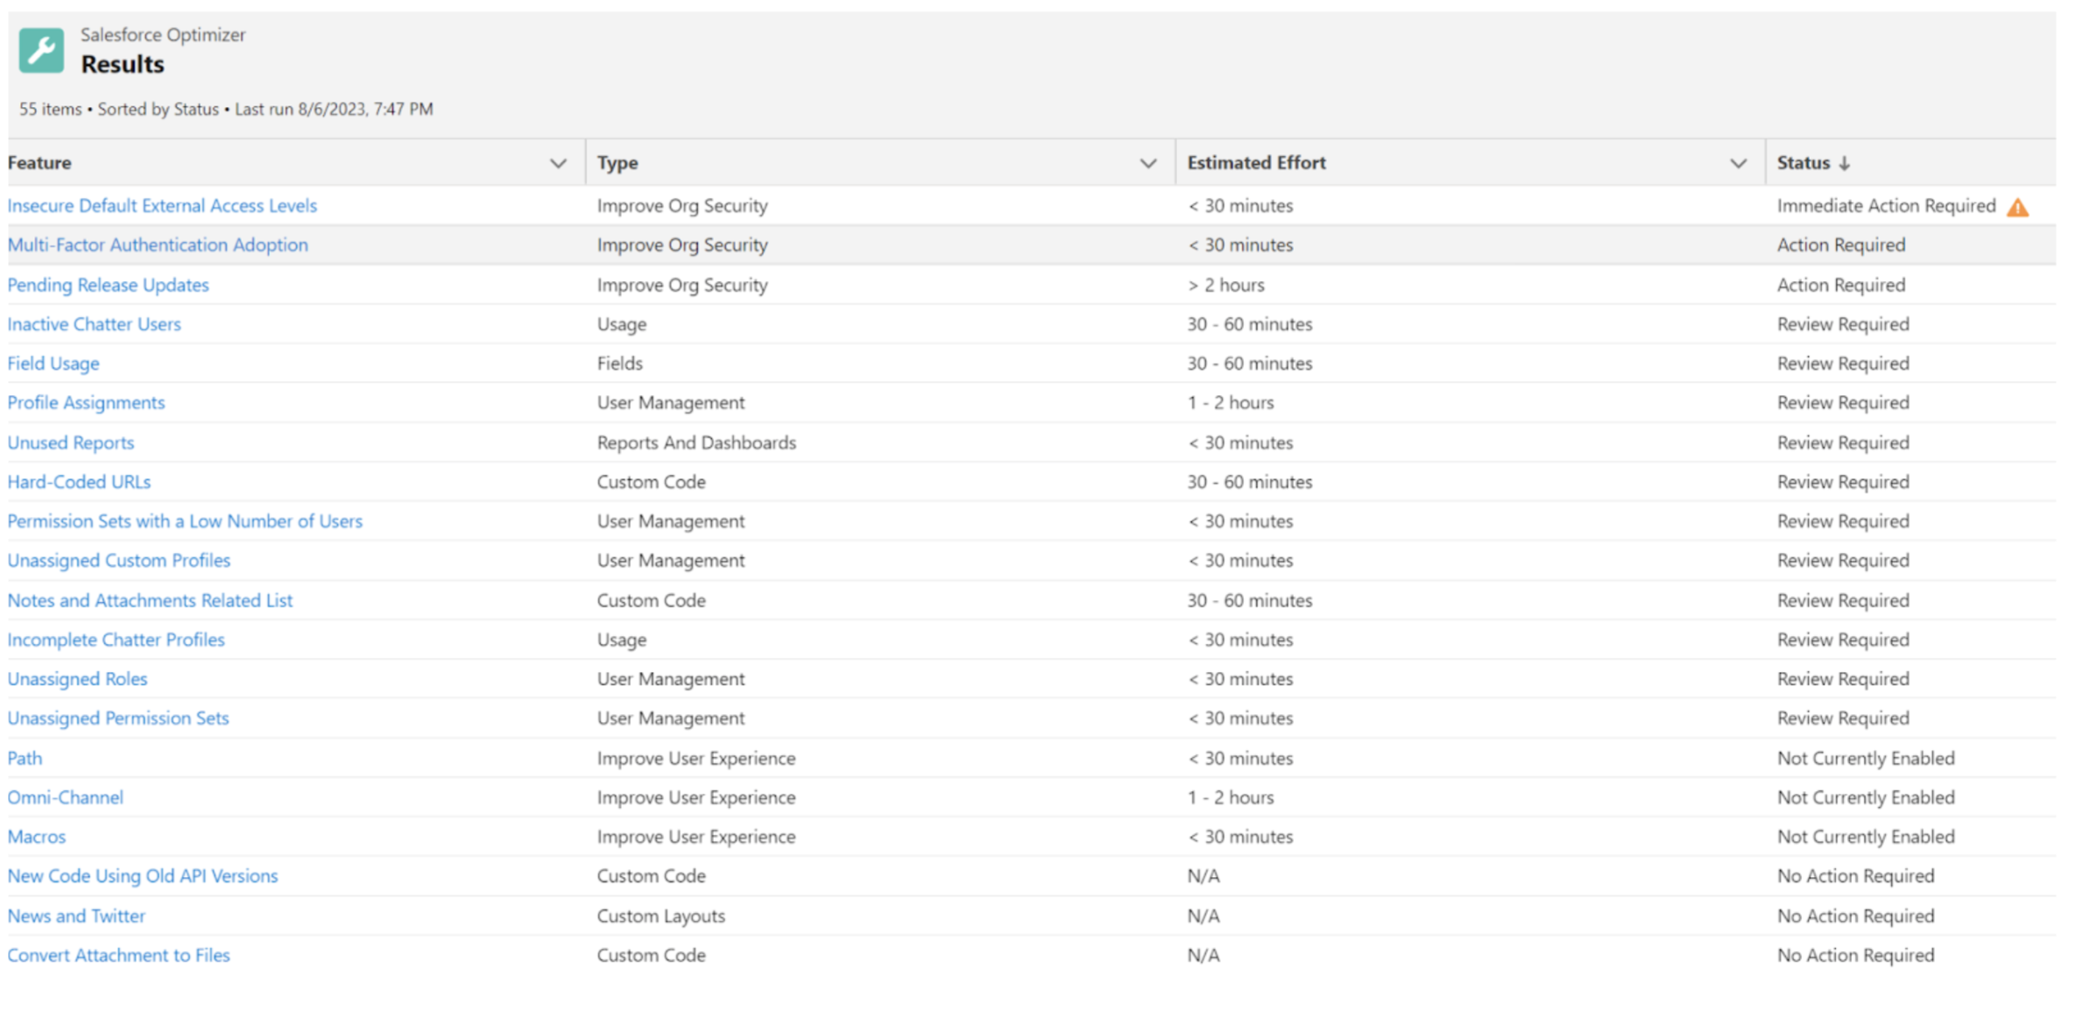This screenshot has width=2076, height=1032.
Task: Click '> 2 hours' effort for Pending Release Updates
Action: [1226, 285]
